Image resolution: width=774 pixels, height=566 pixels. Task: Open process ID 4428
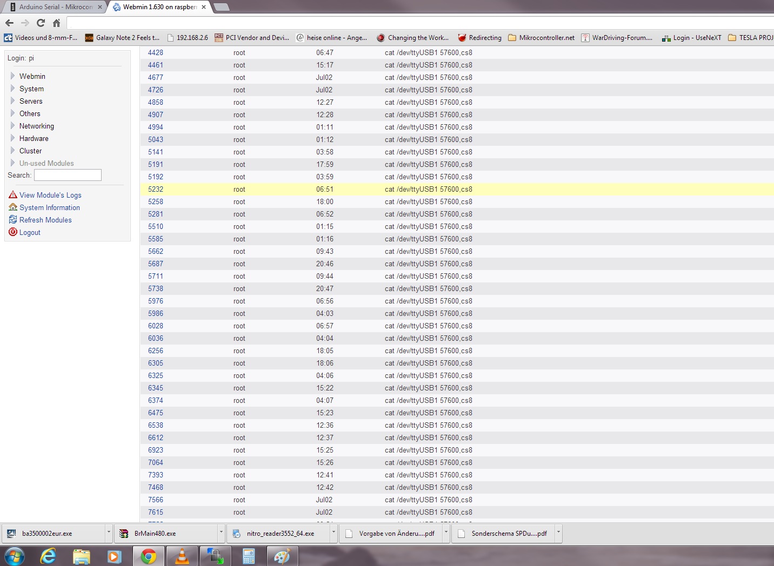coord(156,52)
